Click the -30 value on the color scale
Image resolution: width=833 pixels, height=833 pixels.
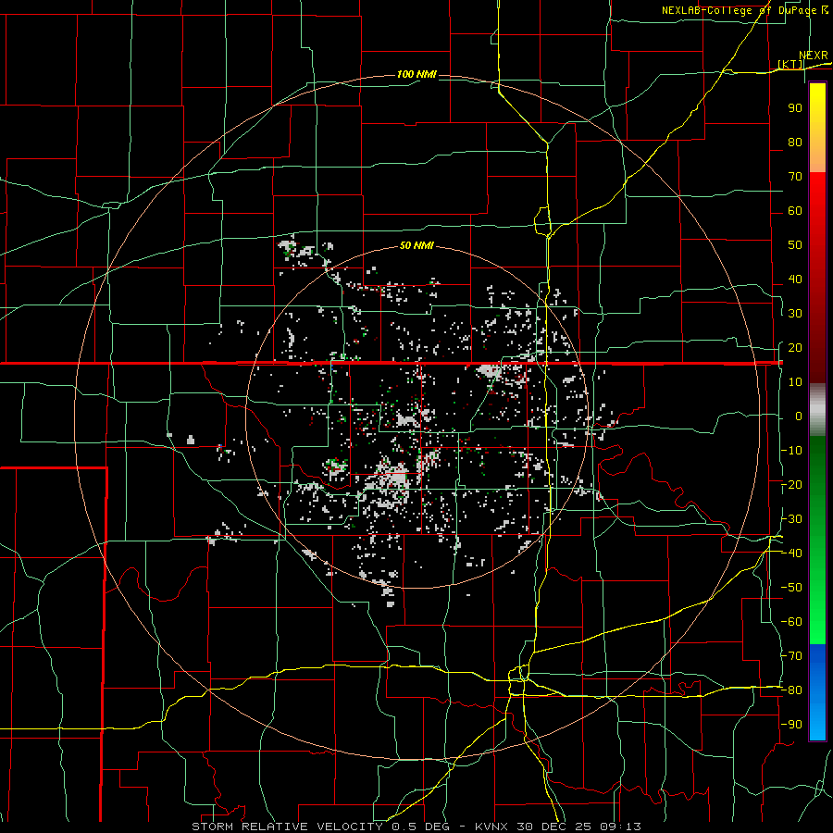(x=791, y=518)
